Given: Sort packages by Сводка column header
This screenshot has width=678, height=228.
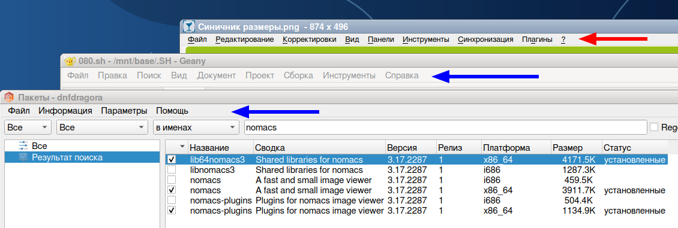Looking at the screenshot, I should 320,148.
